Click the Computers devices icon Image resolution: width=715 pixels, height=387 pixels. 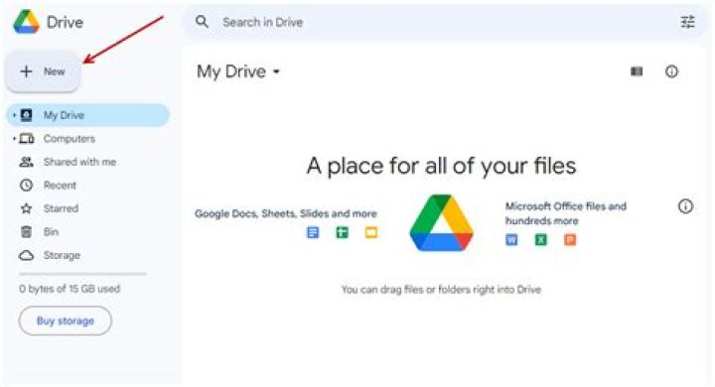tap(27, 139)
